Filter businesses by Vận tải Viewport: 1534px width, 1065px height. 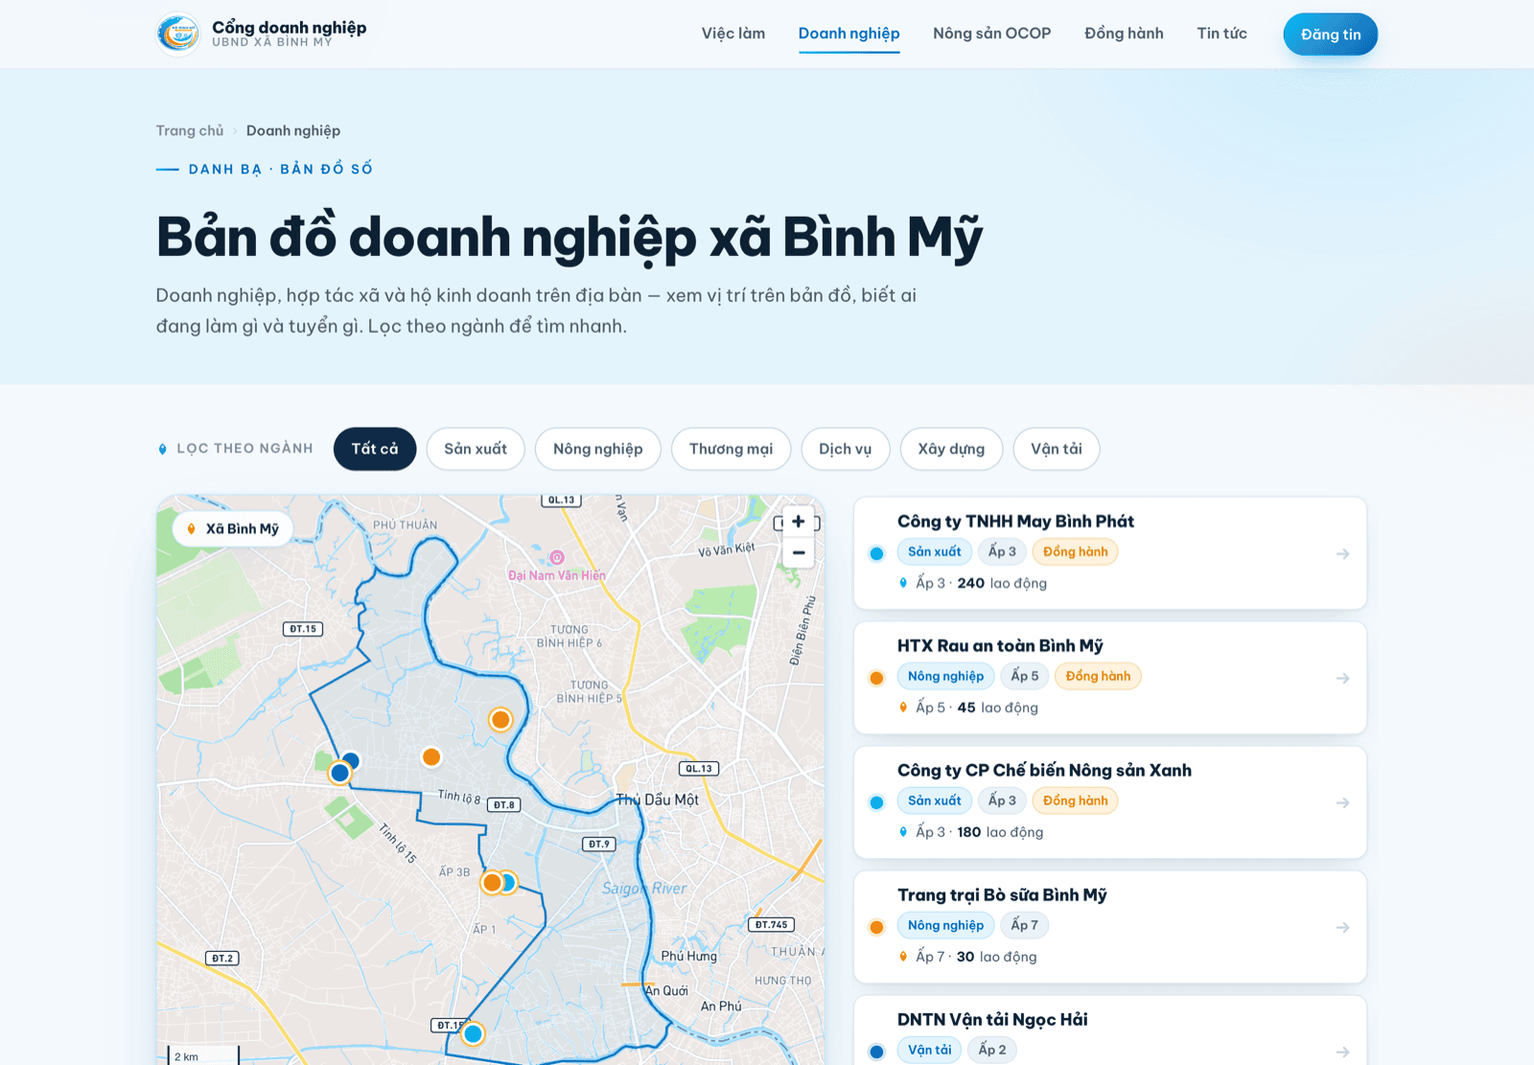click(x=1057, y=449)
